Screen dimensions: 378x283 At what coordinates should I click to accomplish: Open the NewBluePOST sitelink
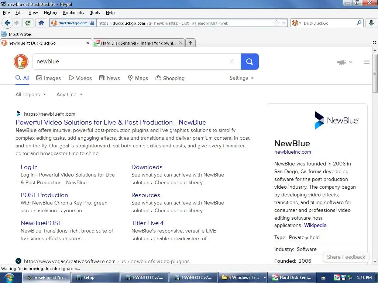(41, 223)
